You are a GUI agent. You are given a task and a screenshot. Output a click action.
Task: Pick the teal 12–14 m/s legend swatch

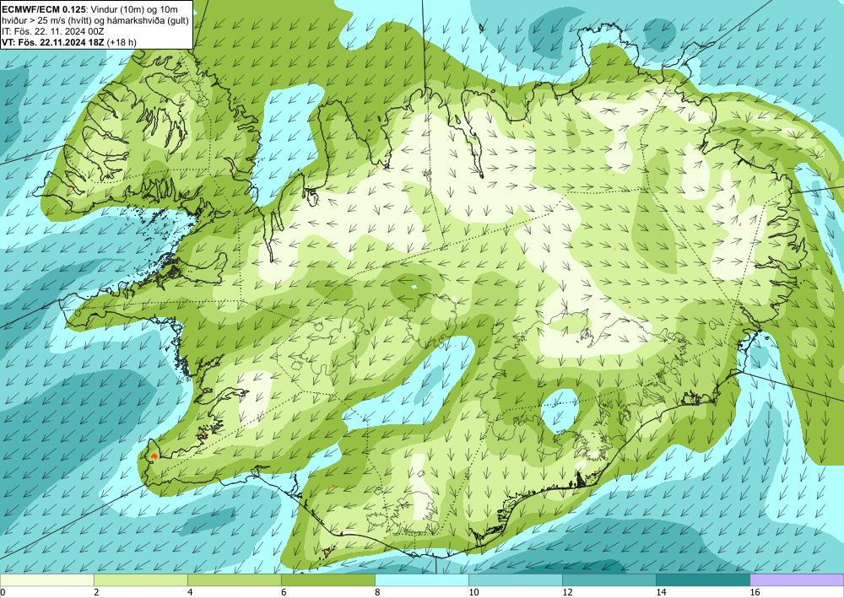[609, 580]
